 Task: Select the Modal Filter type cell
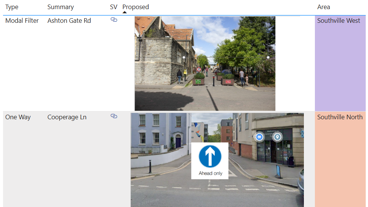tap(22, 21)
